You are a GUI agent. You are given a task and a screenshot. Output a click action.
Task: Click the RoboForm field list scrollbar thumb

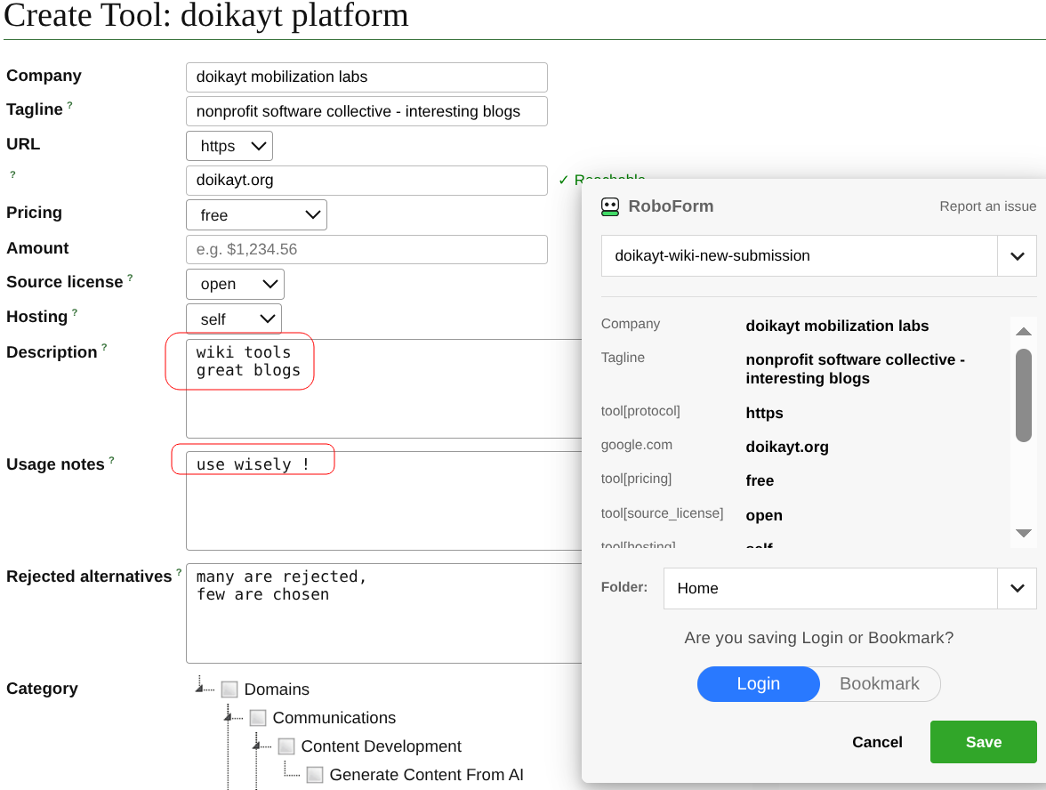[1023, 395]
